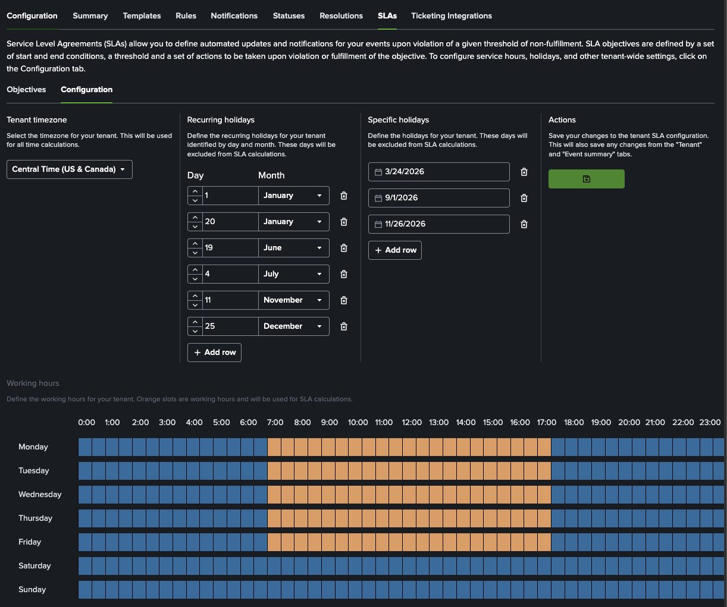Click the green save configuration button
Screen dimensions: 727x607
[586, 179]
